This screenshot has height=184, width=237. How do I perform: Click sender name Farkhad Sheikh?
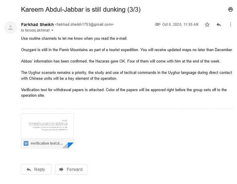point(37,24)
